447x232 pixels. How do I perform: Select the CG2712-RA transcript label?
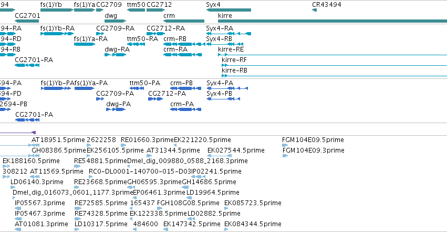[165, 28]
